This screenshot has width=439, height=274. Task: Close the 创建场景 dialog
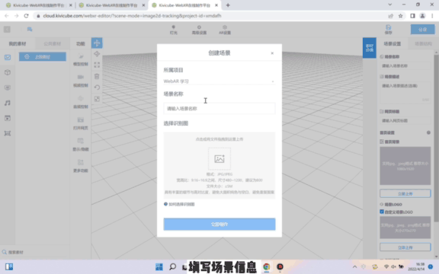[x=272, y=53]
